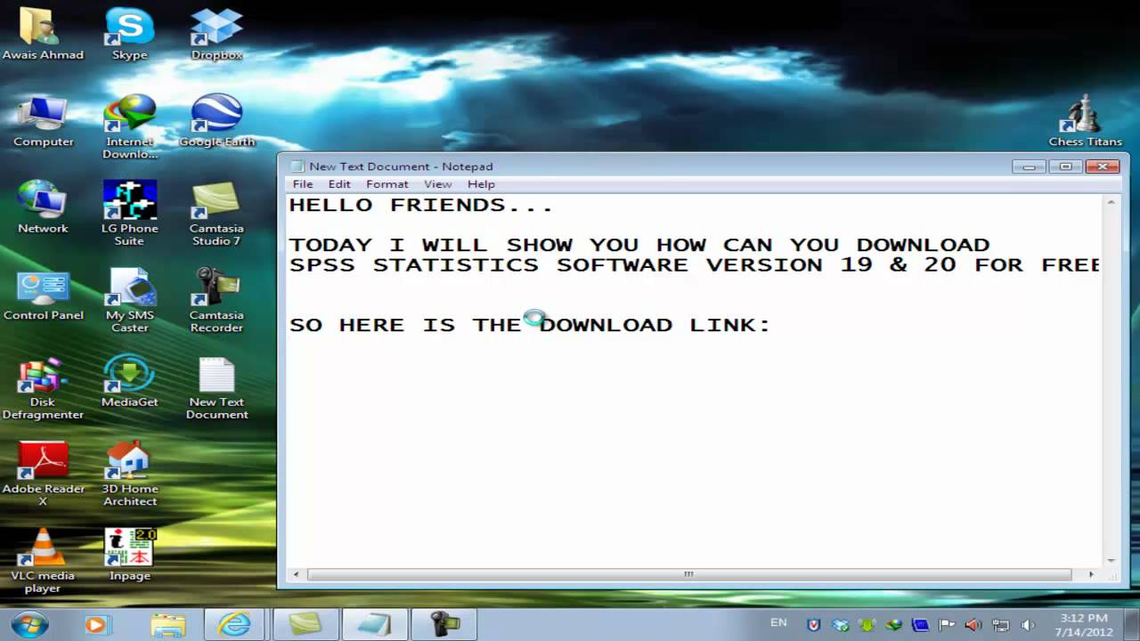The width and height of the screenshot is (1140, 641).
Task: Open the Windows Start menu
Action: [x=30, y=623]
